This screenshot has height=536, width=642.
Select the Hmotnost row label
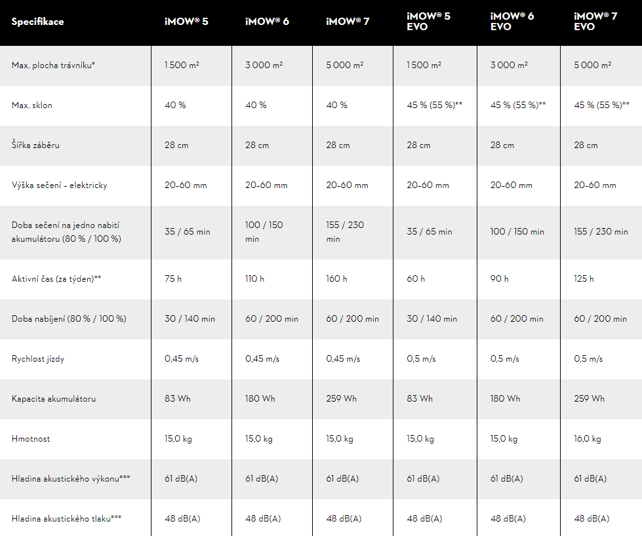[x=31, y=438]
